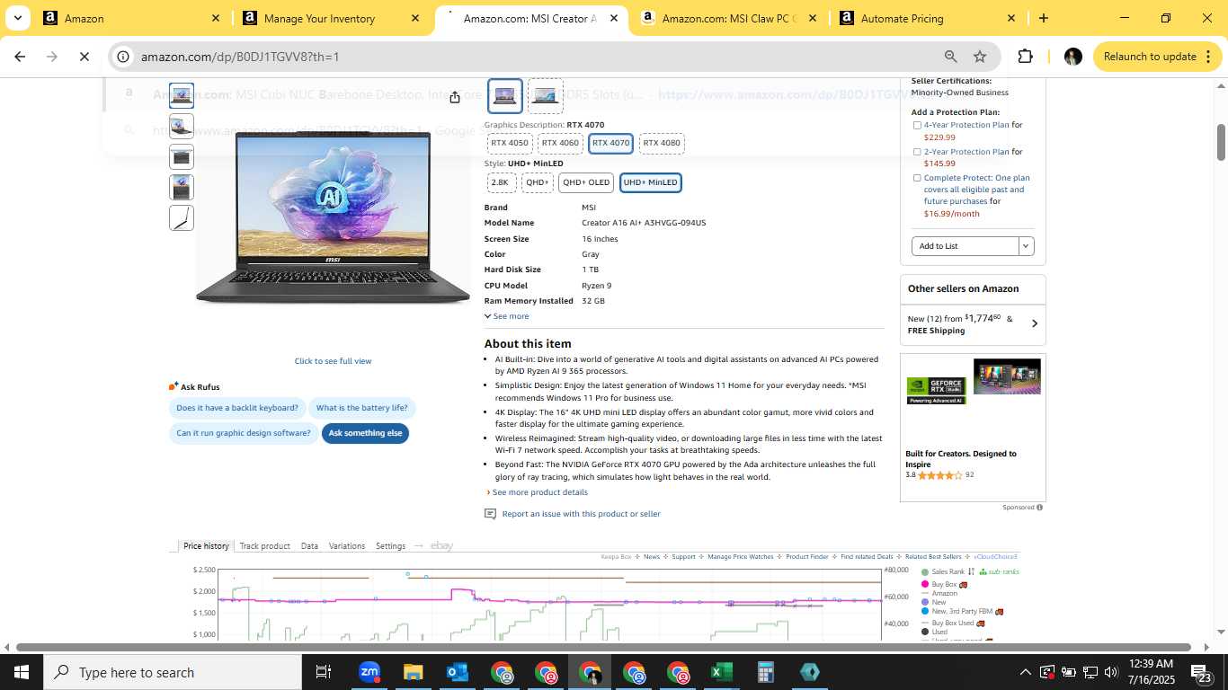Open the Add to List dropdown arrow
1228x690 pixels.
(1026, 246)
